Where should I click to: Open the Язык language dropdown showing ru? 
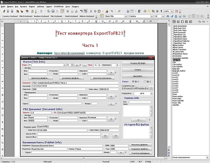coord(98,65)
